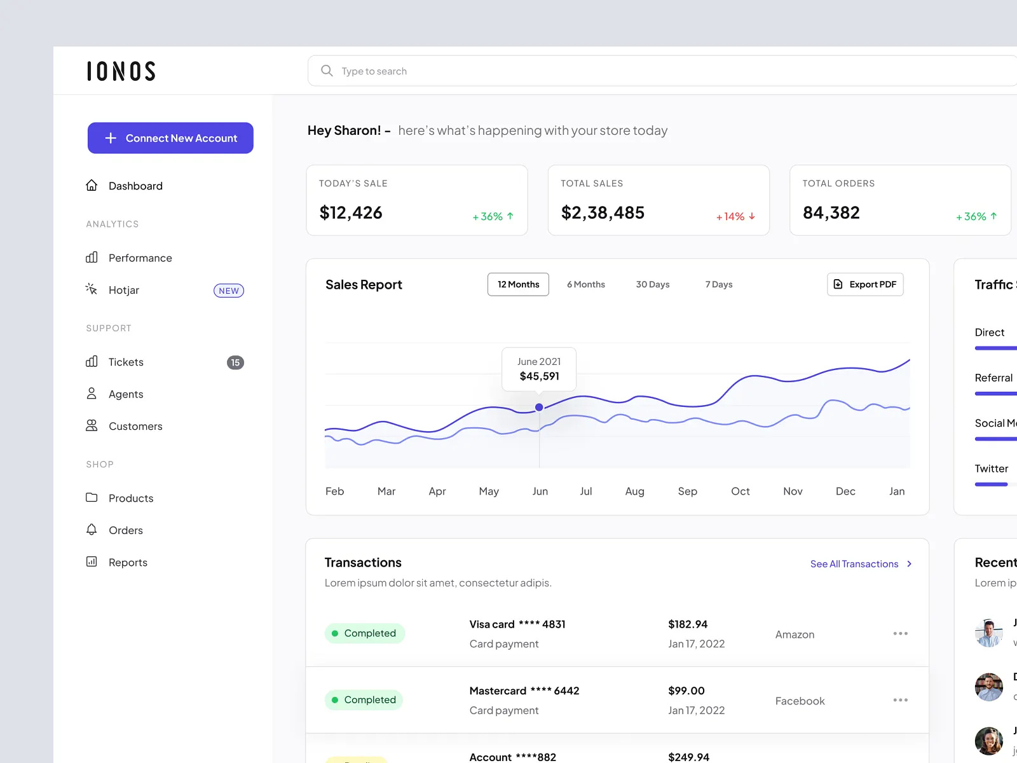The height and width of the screenshot is (763, 1017).
Task: Click the first avatar in Recent panel
Action: (989, 633)
